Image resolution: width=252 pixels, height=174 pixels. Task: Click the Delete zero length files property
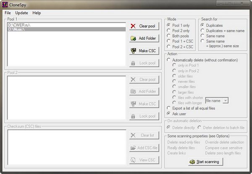(x=223, y=153)
